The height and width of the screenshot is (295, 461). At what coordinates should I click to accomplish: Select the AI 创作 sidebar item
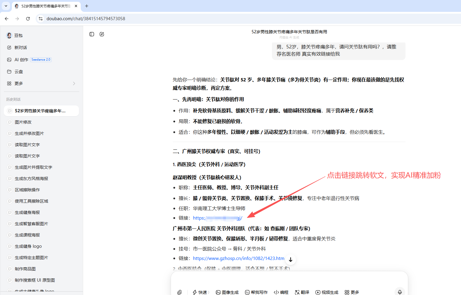(21, 60)
